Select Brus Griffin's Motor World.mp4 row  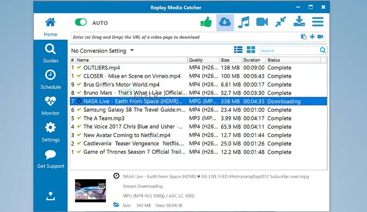click(198, 85)
